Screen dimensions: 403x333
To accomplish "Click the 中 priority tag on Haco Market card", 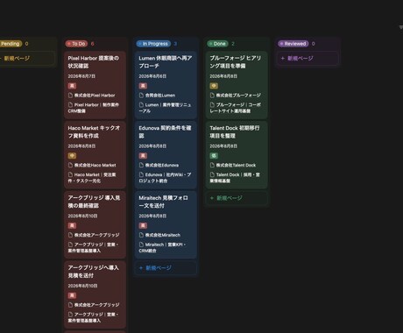I will tap(72, 156).
